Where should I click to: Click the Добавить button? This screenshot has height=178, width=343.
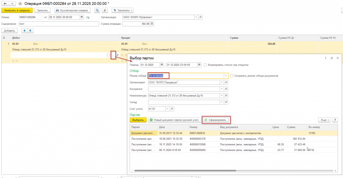pyautogui.click(x=9, y=30)
